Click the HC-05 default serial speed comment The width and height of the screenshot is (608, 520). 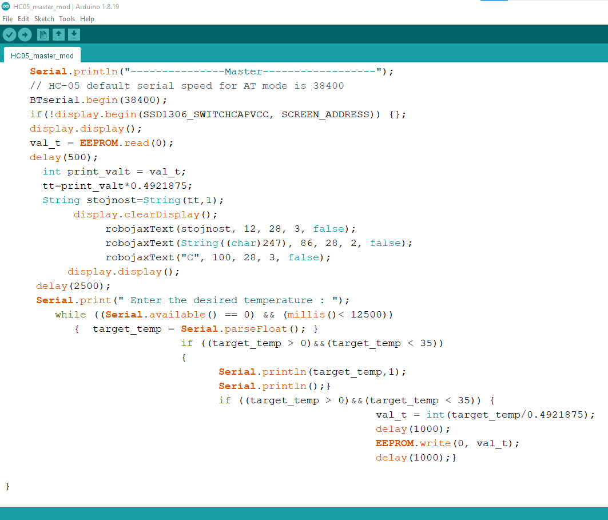[x=187, y=86]
